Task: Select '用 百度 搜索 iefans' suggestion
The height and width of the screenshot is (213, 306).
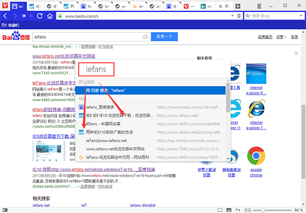Action: [x=150, y=91]
